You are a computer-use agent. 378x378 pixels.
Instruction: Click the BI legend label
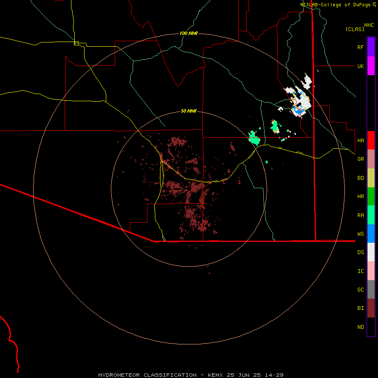pyautogui.click(x=360, y=308)
